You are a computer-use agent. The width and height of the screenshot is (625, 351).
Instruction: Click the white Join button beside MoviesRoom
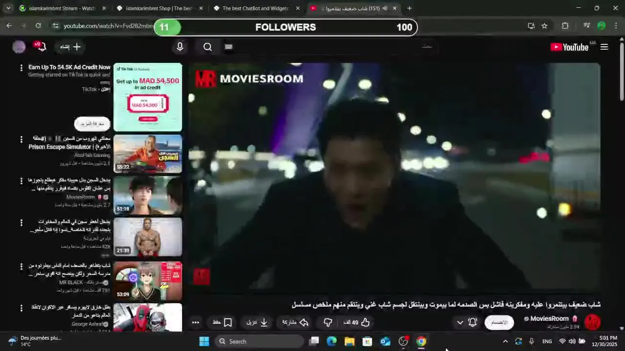point(499,322)
